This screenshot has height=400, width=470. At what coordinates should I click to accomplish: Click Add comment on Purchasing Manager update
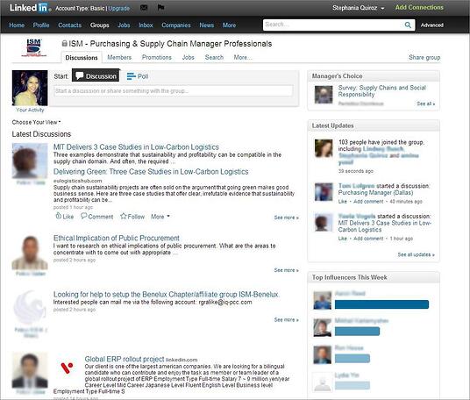click(368, 202)
